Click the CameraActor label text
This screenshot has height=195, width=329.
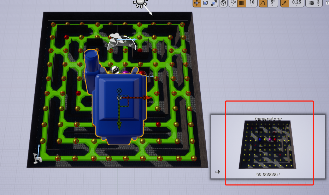point(268,119)
